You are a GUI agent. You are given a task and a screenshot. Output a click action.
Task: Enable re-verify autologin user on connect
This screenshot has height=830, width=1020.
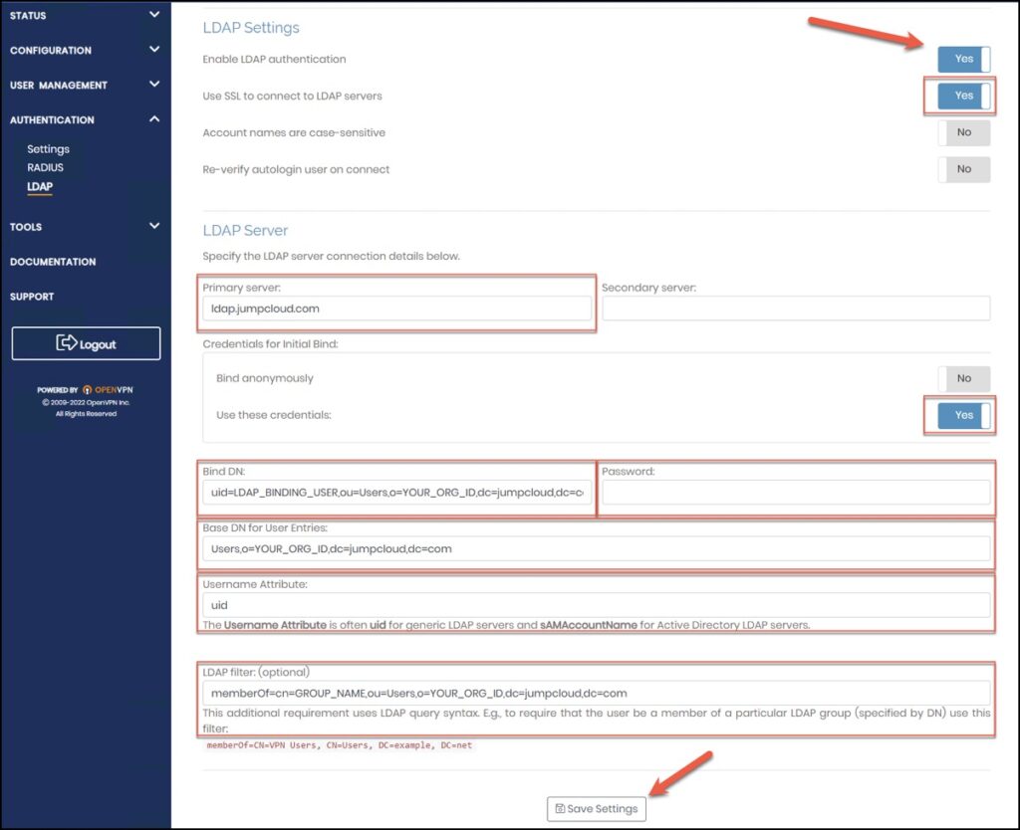tap(962, 169)
